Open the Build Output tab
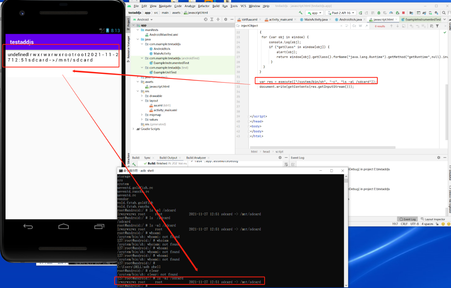 pos(168,158)
